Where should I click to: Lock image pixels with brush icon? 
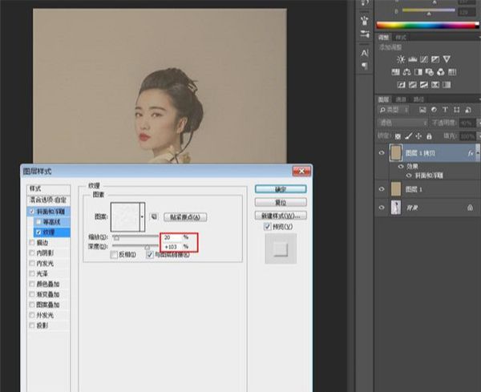(409, 136)
